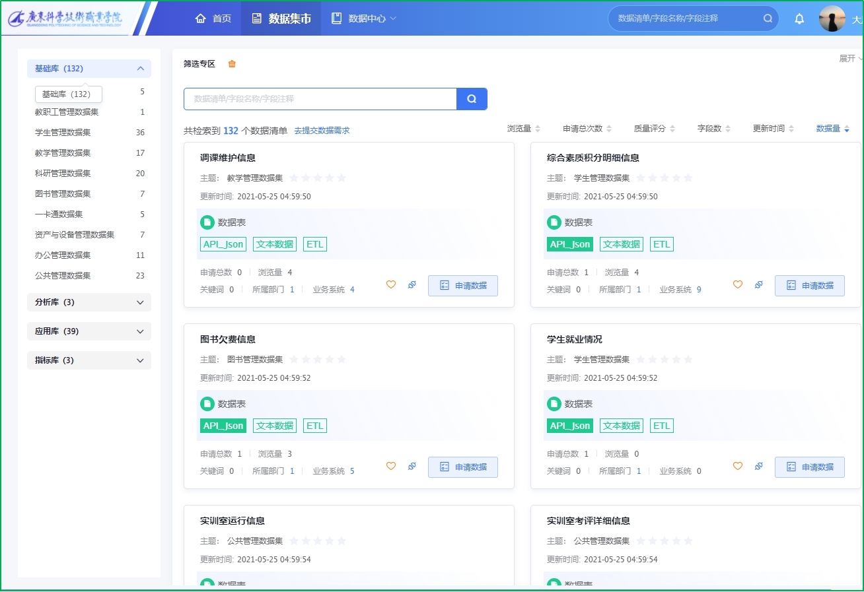Click the blue search button beside the filter field

tap(472, 99)
